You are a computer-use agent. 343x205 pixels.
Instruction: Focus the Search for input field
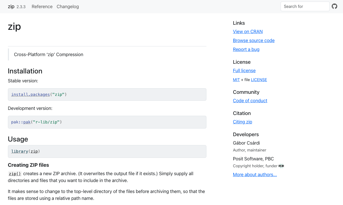click(305, 7)
